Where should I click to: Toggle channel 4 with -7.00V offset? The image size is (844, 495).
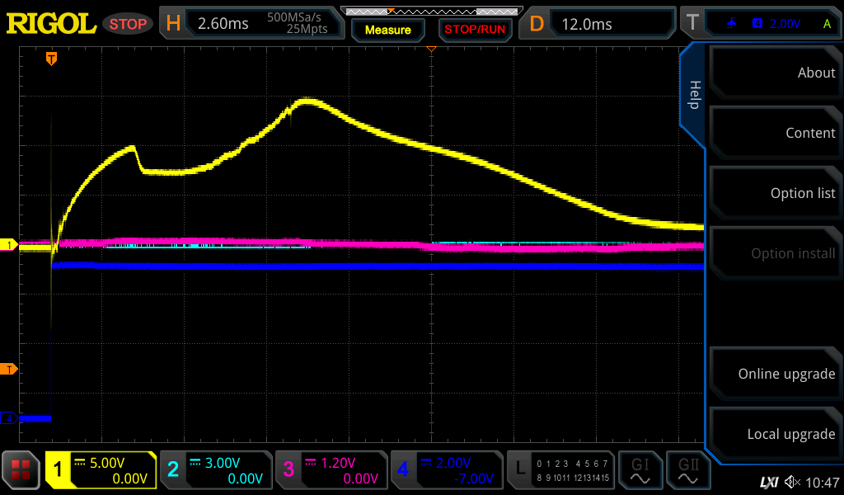[445, 470]
